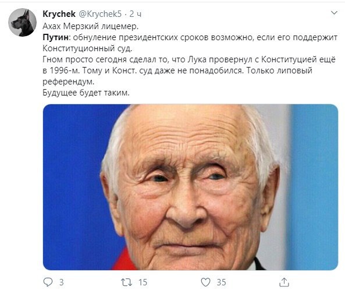Click the text 'Конституционный суд.'
345x290 pixels.
tap(87, 48)
